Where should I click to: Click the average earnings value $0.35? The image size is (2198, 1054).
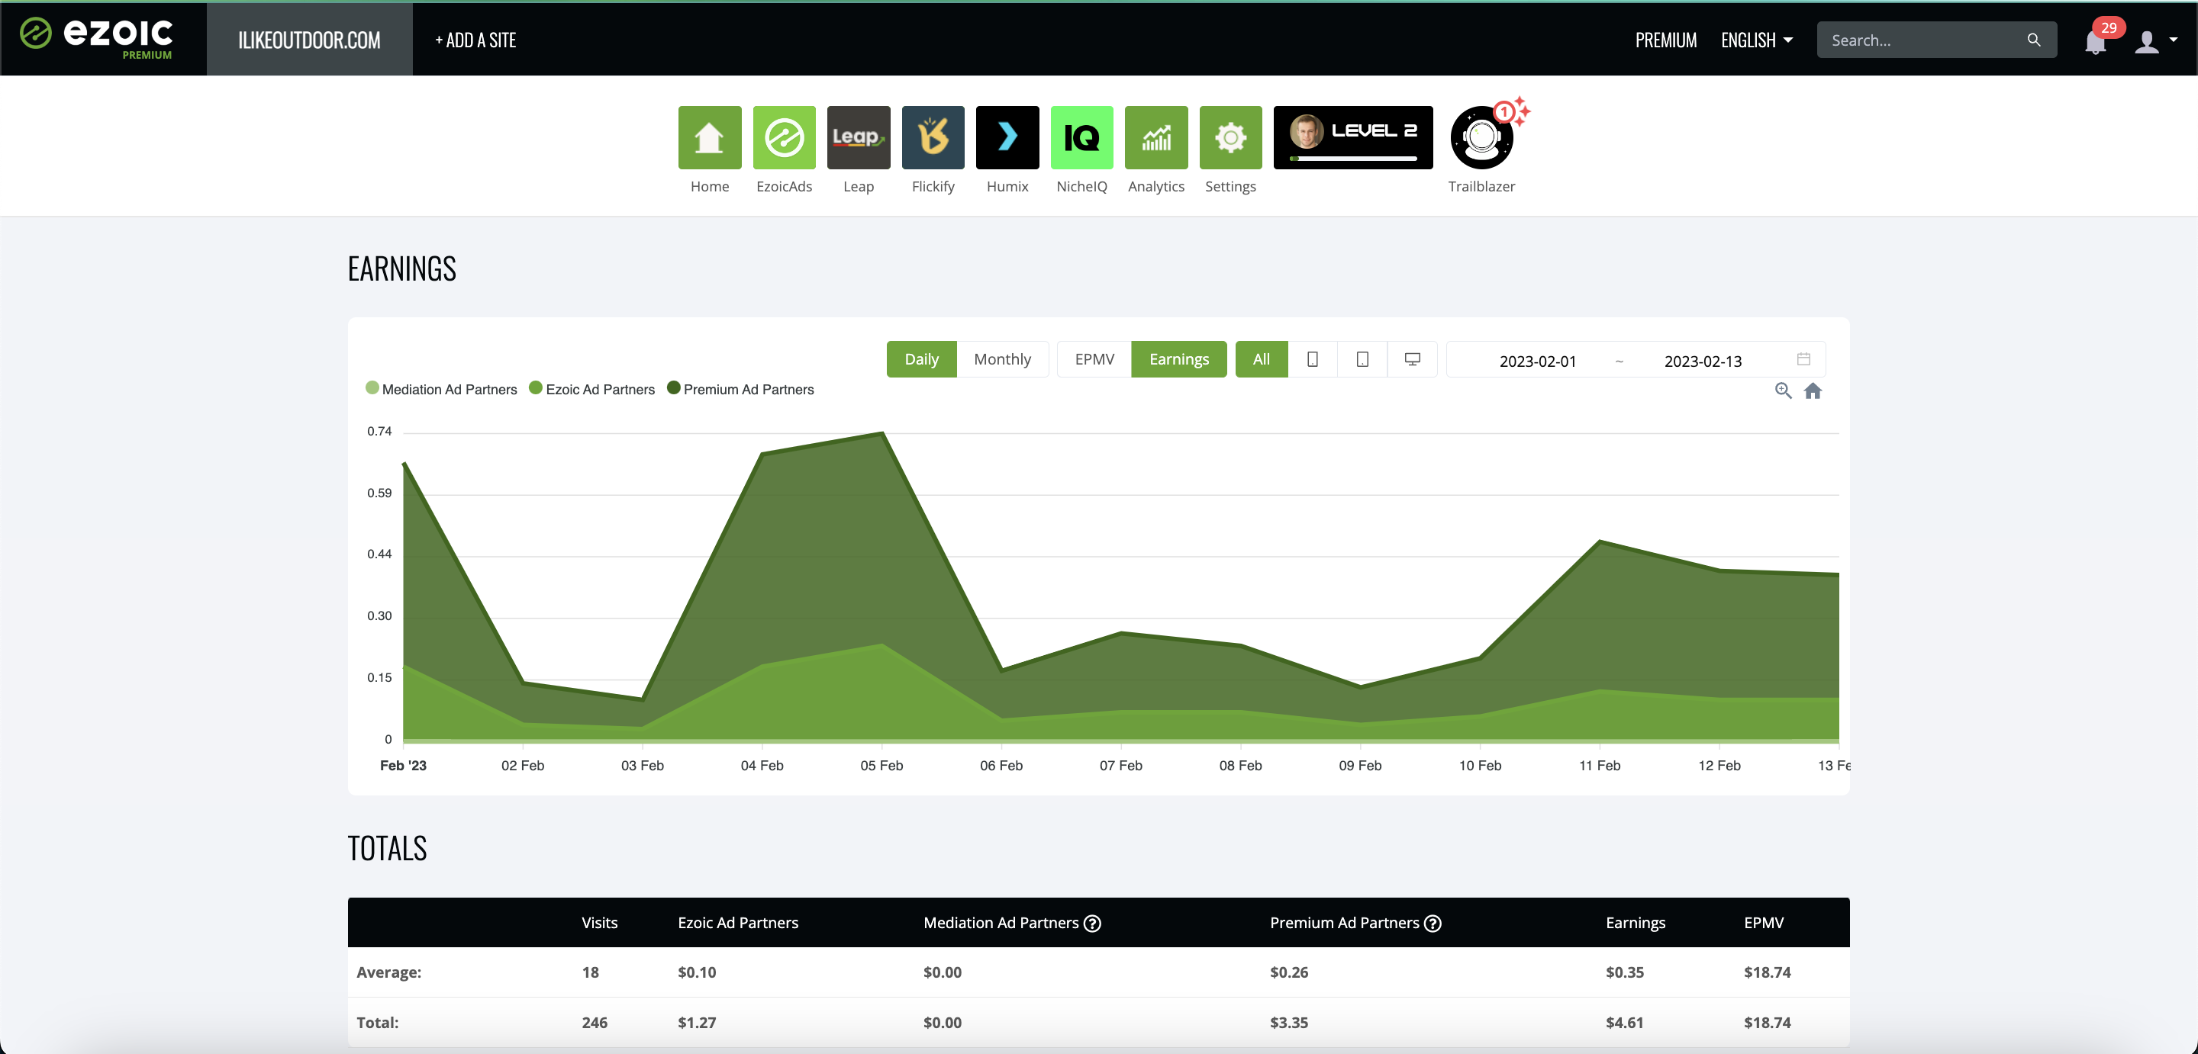pos(1624,972)
